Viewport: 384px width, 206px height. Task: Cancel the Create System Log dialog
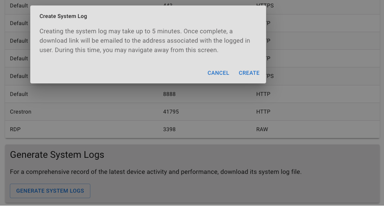[218, 73]
